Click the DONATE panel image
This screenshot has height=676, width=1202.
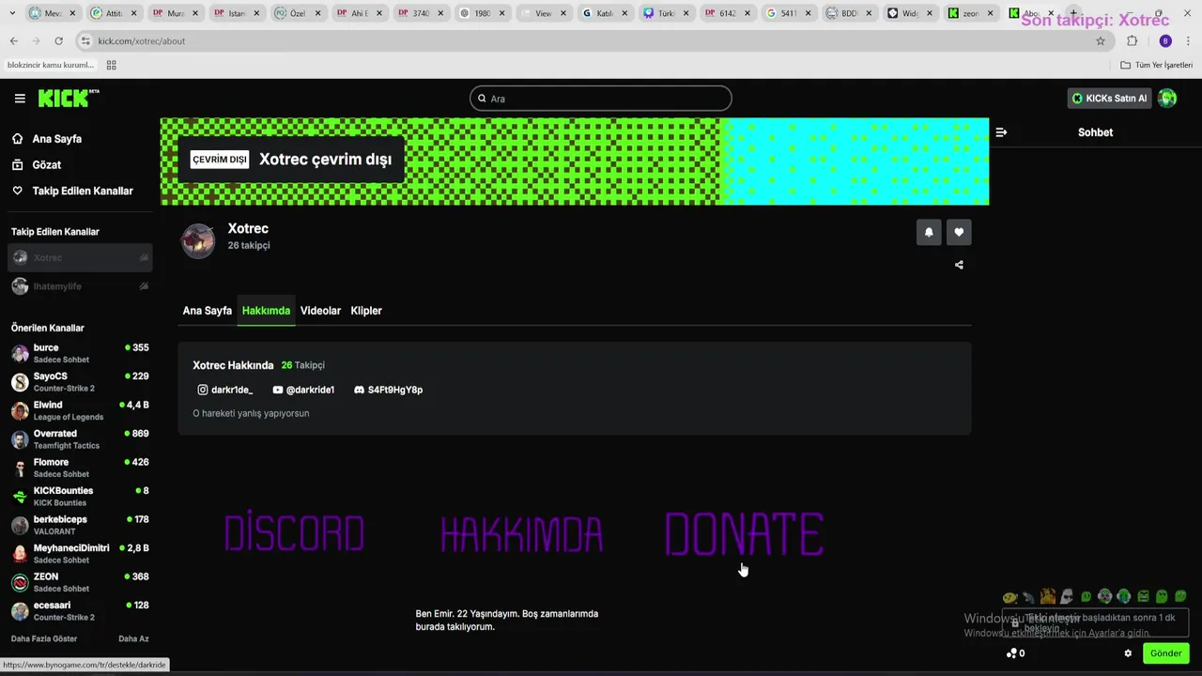(x=745, y=533)
